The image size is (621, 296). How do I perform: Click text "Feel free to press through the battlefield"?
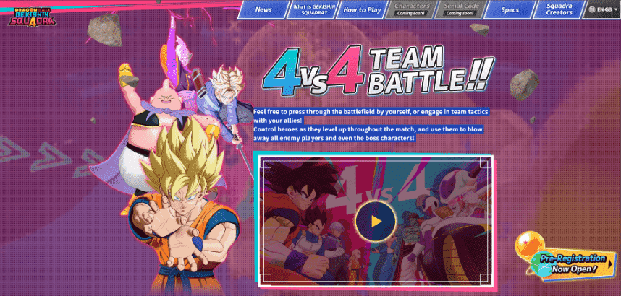313,111
